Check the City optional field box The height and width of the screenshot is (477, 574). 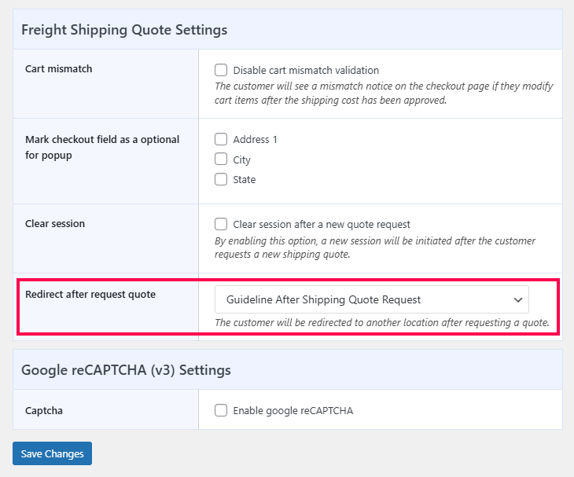221,160
